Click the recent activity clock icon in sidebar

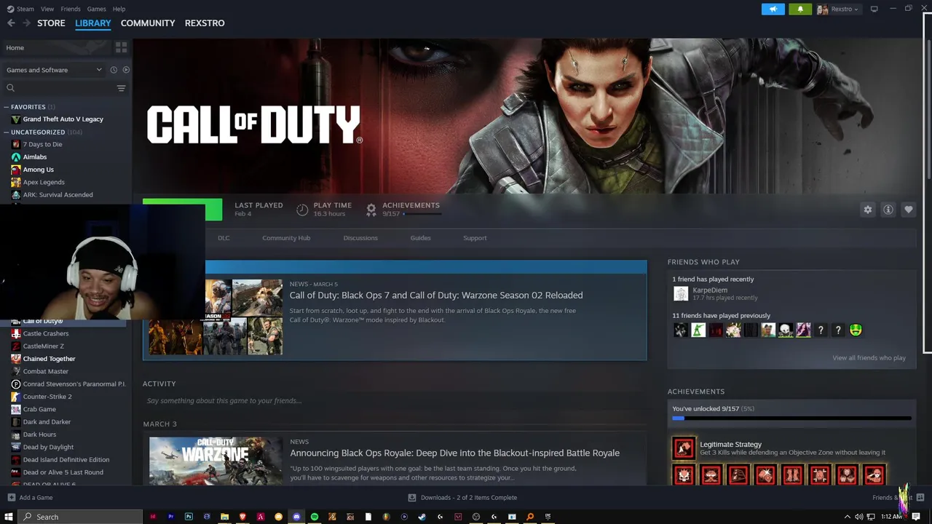[114, 70]
